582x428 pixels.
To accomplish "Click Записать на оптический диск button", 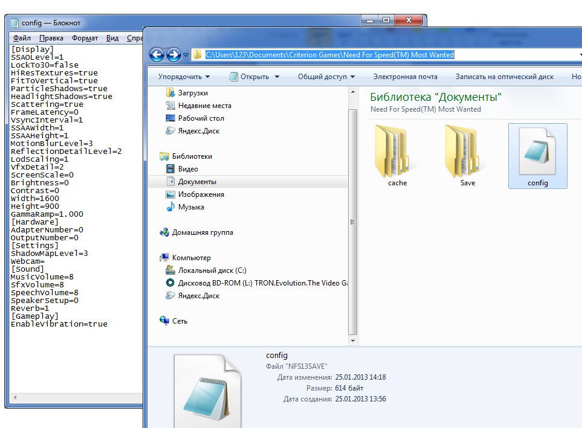I will [504, 77].
